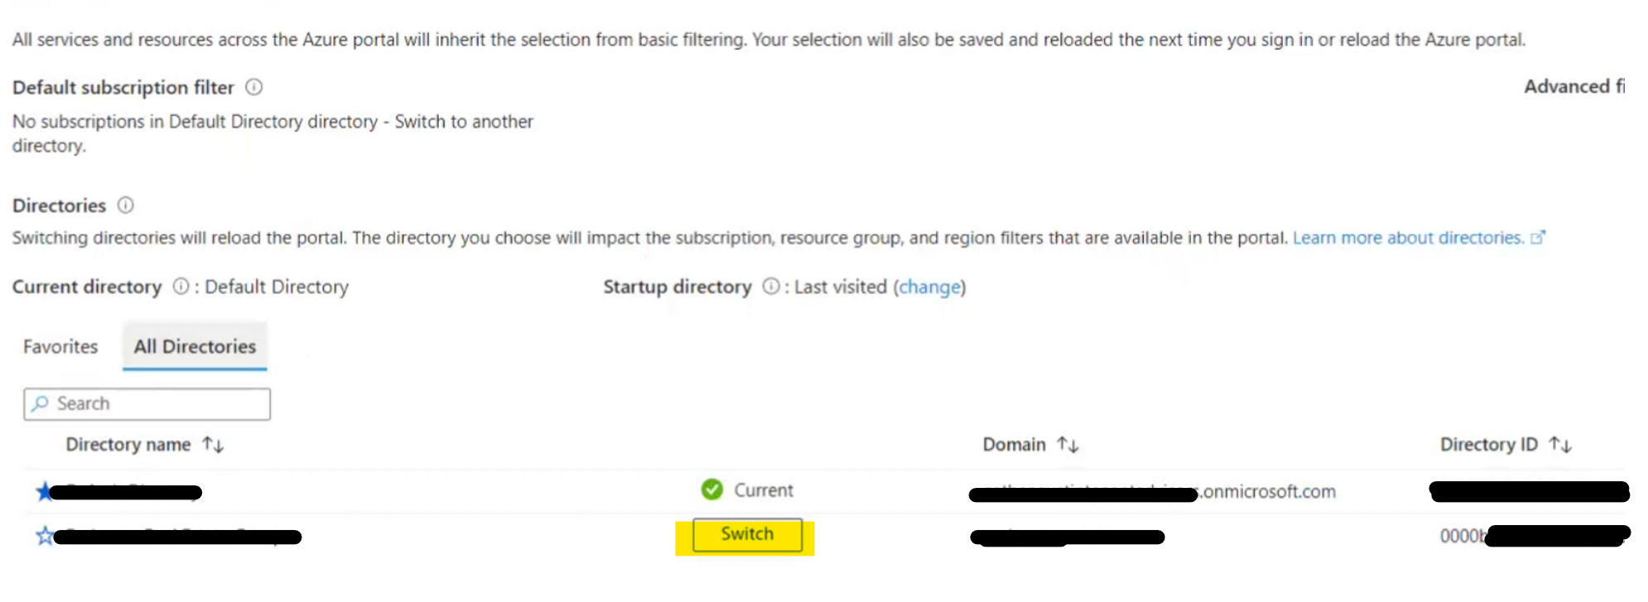Image resolution: width=1648 pixels, height=602 pixels.
Task: Click the Domain column header text
Action: click(x=1014, y=445)
